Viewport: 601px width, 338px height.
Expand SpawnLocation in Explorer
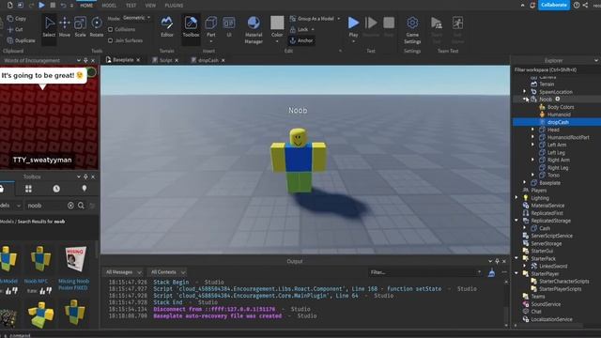click(525, 92)
